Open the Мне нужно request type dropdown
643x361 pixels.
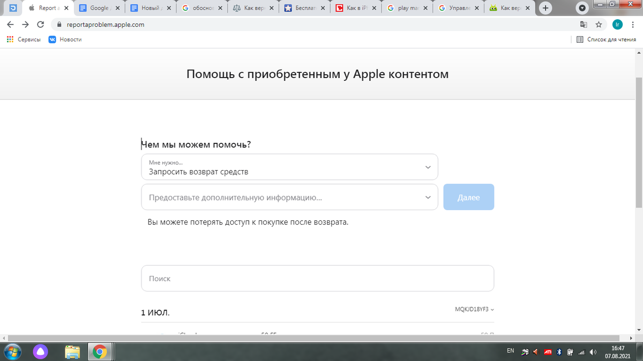tap(289, 167)
